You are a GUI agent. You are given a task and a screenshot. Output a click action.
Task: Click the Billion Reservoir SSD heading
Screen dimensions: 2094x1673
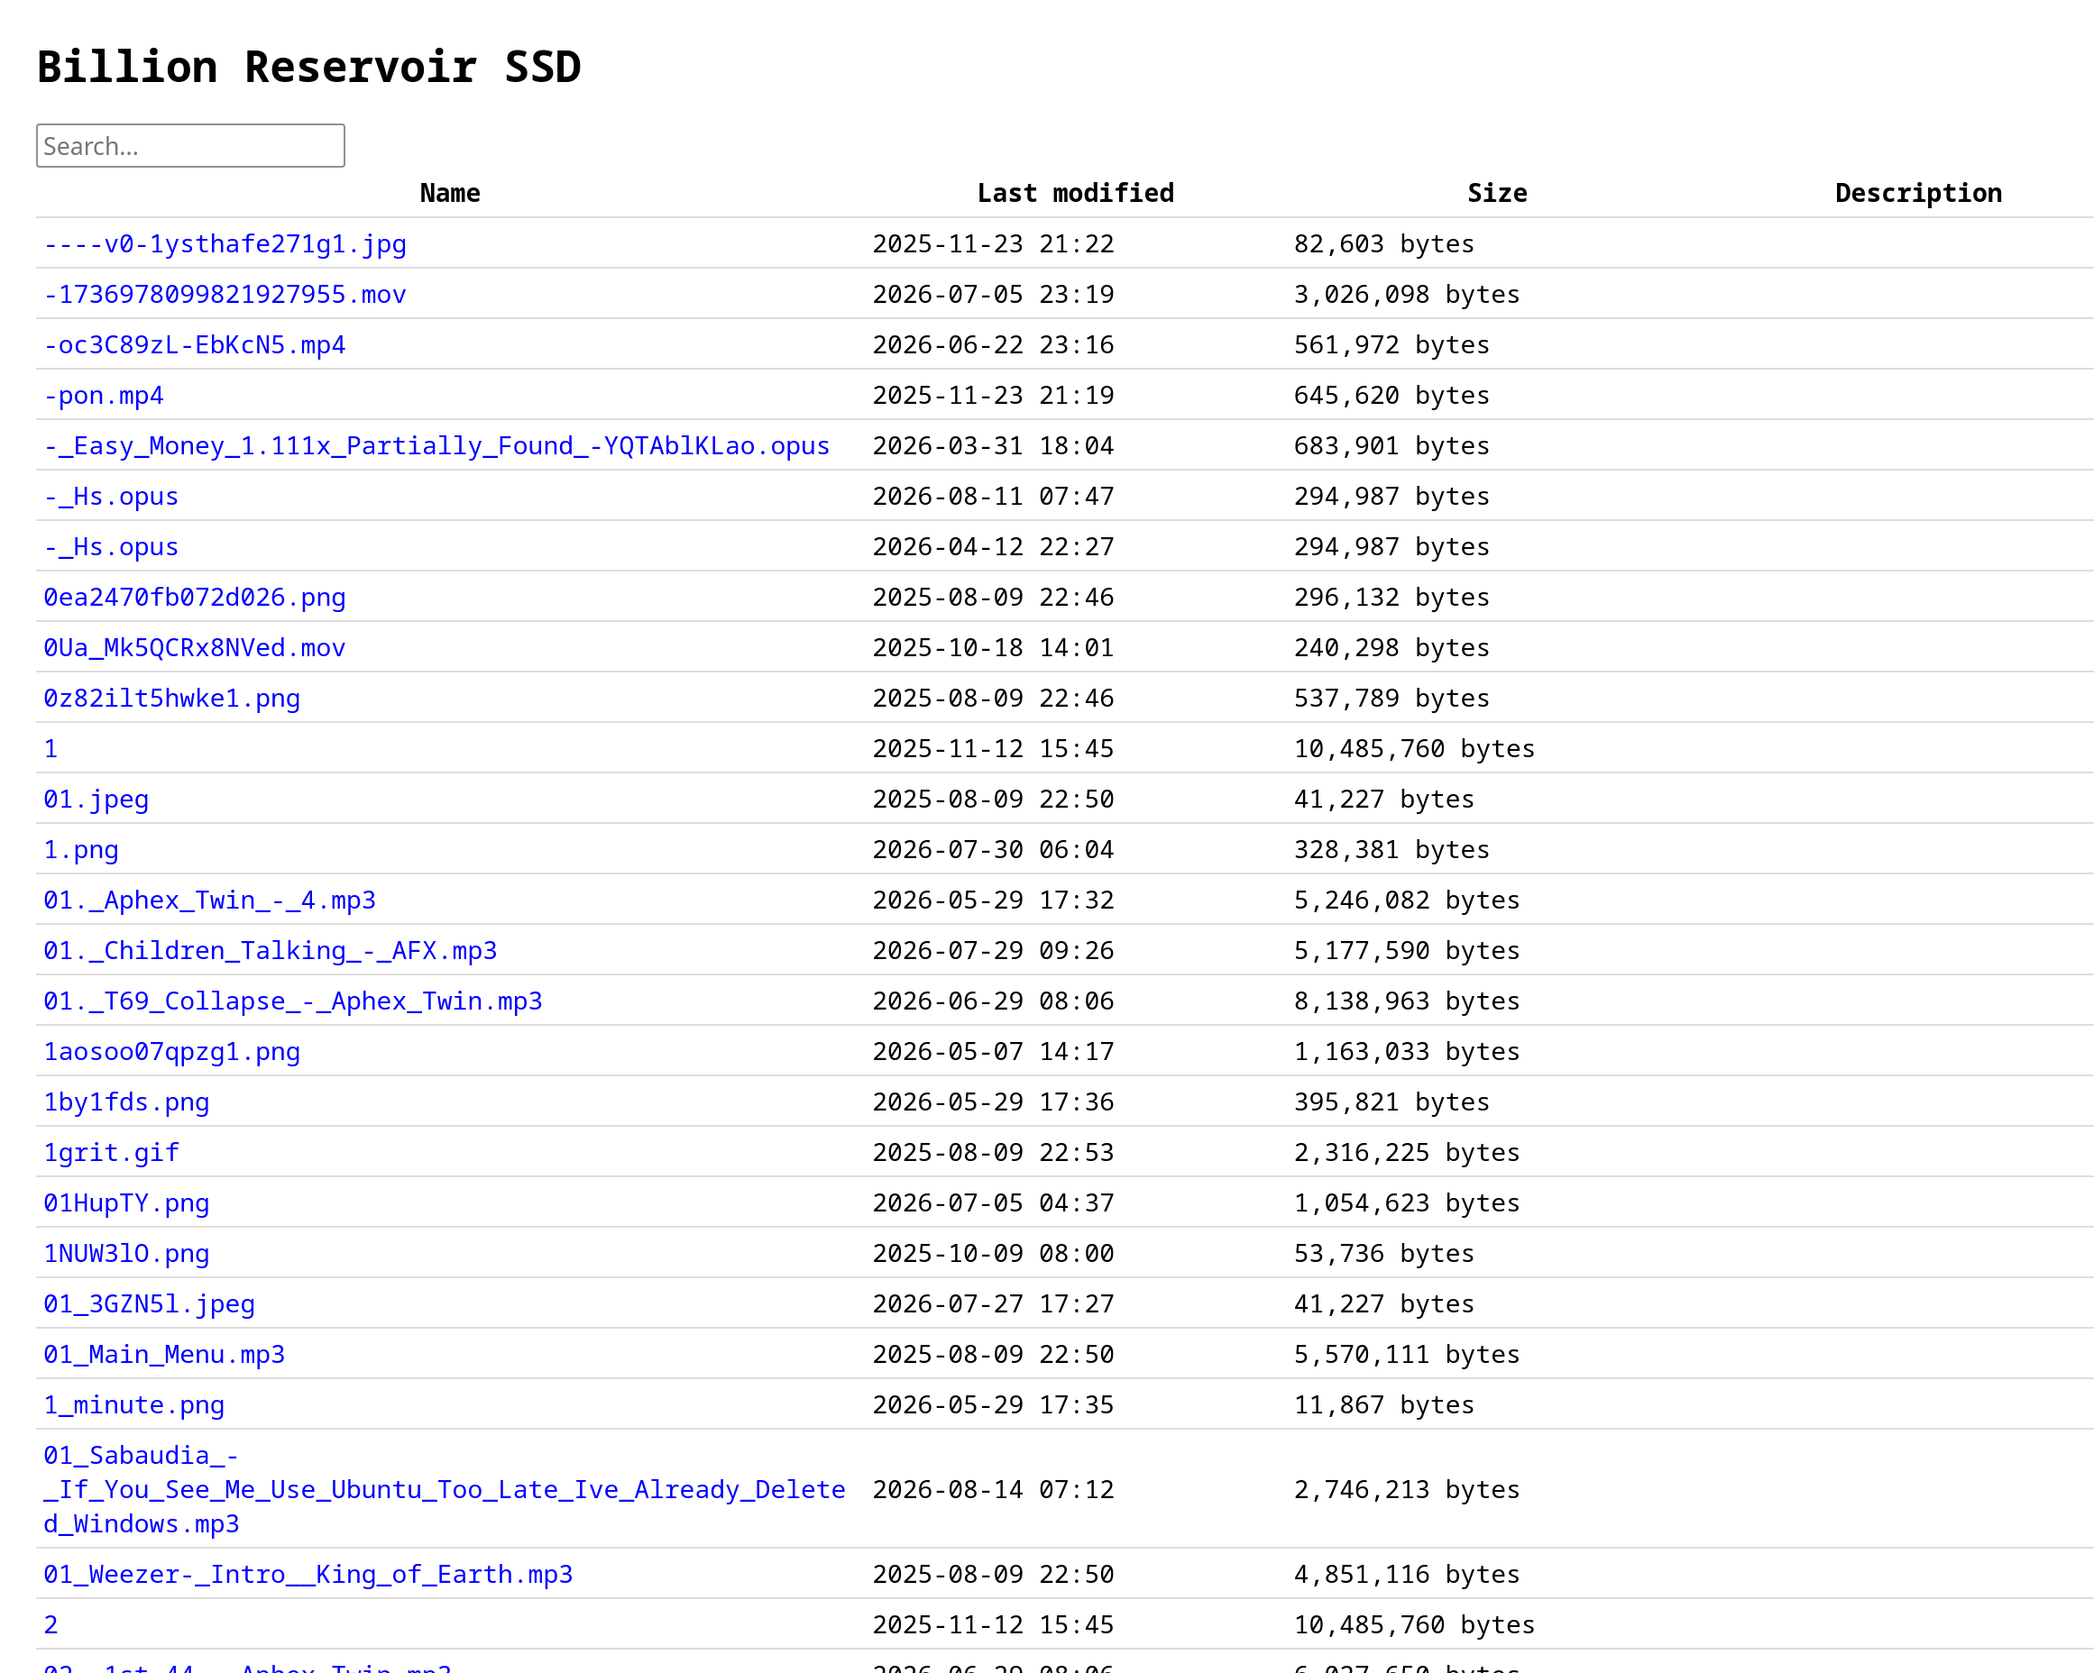point(308,67)
